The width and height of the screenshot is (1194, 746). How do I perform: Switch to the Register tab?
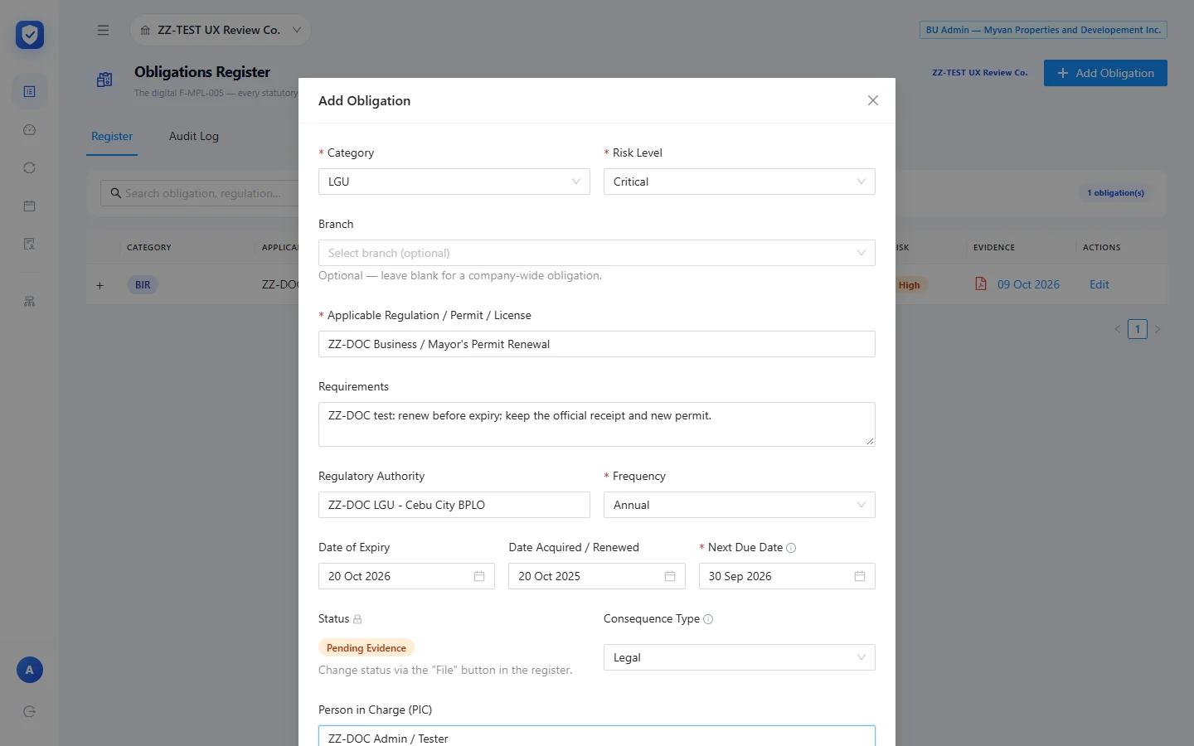(112, 136)
